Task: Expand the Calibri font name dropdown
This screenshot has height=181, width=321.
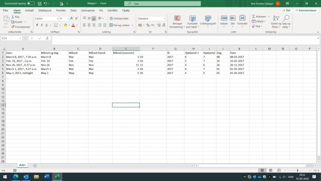Action: point(57,18)
